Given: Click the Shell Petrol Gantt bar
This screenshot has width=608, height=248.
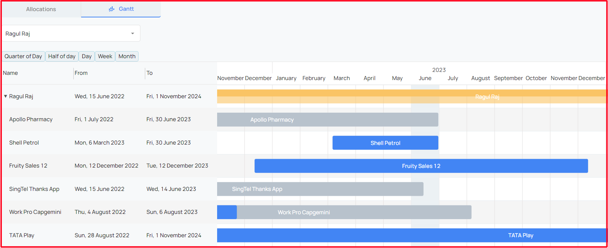Looking at the screenshot, I should point(385,143).
